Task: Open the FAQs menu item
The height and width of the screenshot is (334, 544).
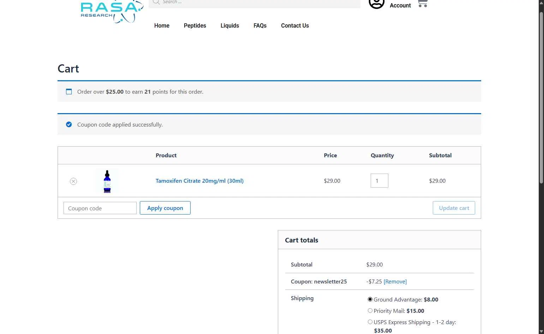Action: [260, 25]
